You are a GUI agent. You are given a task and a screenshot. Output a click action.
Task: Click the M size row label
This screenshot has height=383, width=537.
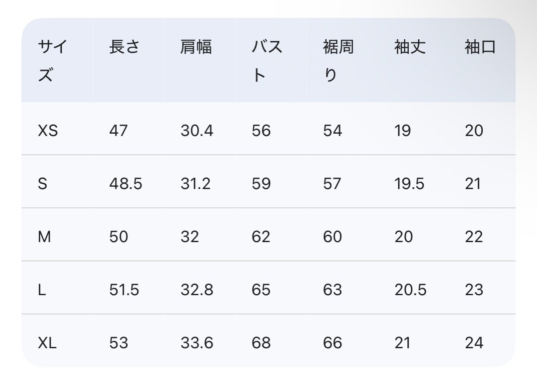45,237
